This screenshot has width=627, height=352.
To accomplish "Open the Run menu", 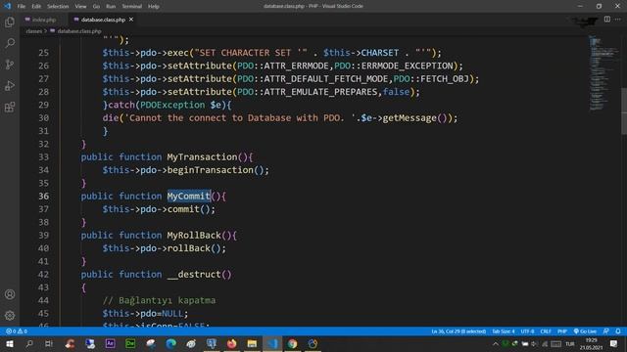I will 111,7.
